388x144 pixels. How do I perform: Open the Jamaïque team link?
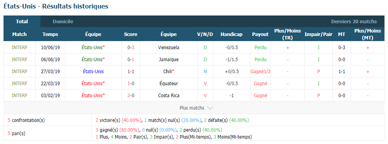pyautogui.click(x=169, y=60)
